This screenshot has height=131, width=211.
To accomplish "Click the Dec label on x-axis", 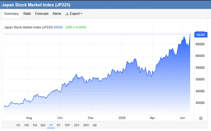I will pos(91,118).
